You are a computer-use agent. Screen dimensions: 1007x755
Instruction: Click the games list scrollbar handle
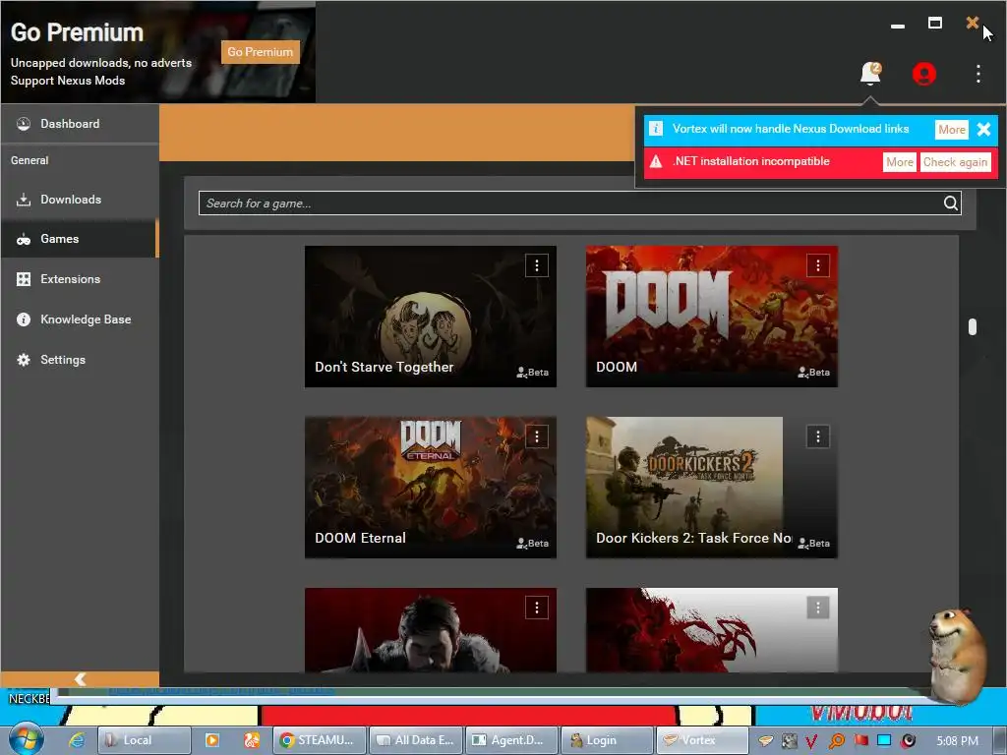pyautogui.click(x=973, y=326)
